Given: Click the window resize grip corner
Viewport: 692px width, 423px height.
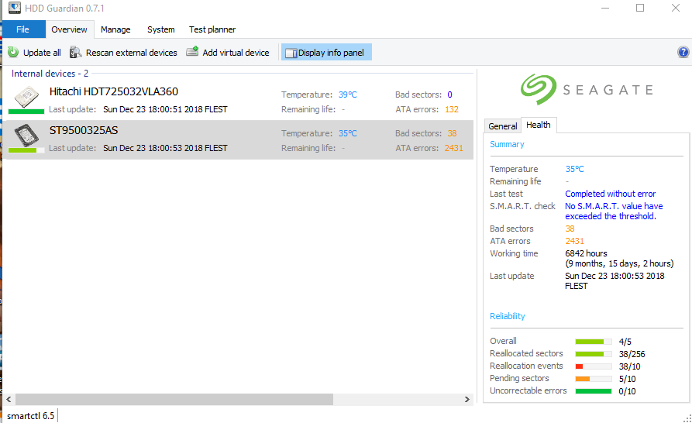Looking at the screenshot, I should 687,418.
